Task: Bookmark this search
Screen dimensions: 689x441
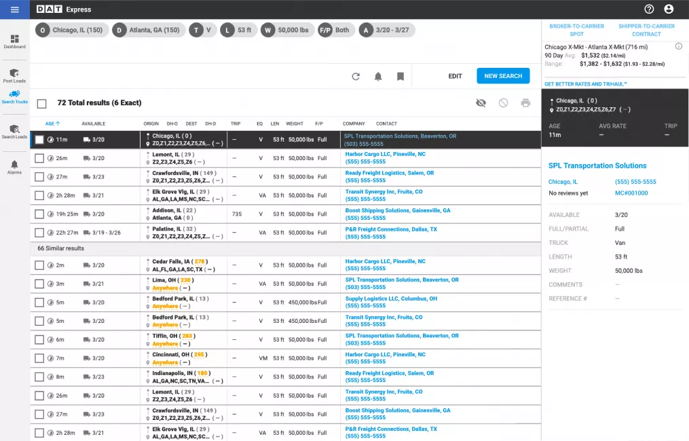Action: 401,77
